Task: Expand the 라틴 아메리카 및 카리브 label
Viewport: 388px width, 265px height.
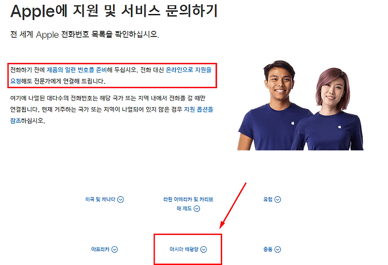Action: [188, 199]
